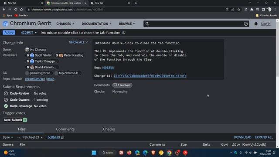
Task: Open Firefox from the taskbar
Action: click(x=129, y=153)
